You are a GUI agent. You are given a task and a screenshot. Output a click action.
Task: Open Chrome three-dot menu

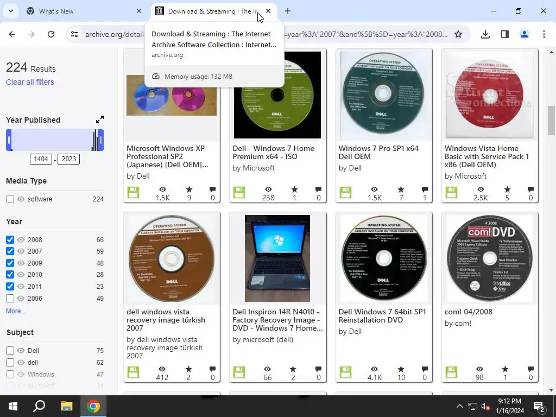(x=544, y=34)
